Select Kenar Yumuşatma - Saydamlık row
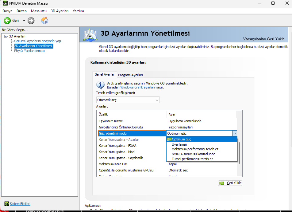 coord(132,158)
